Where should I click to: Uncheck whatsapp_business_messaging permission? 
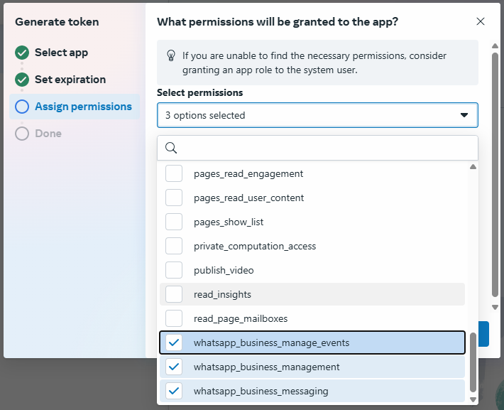tap(174, 392)
